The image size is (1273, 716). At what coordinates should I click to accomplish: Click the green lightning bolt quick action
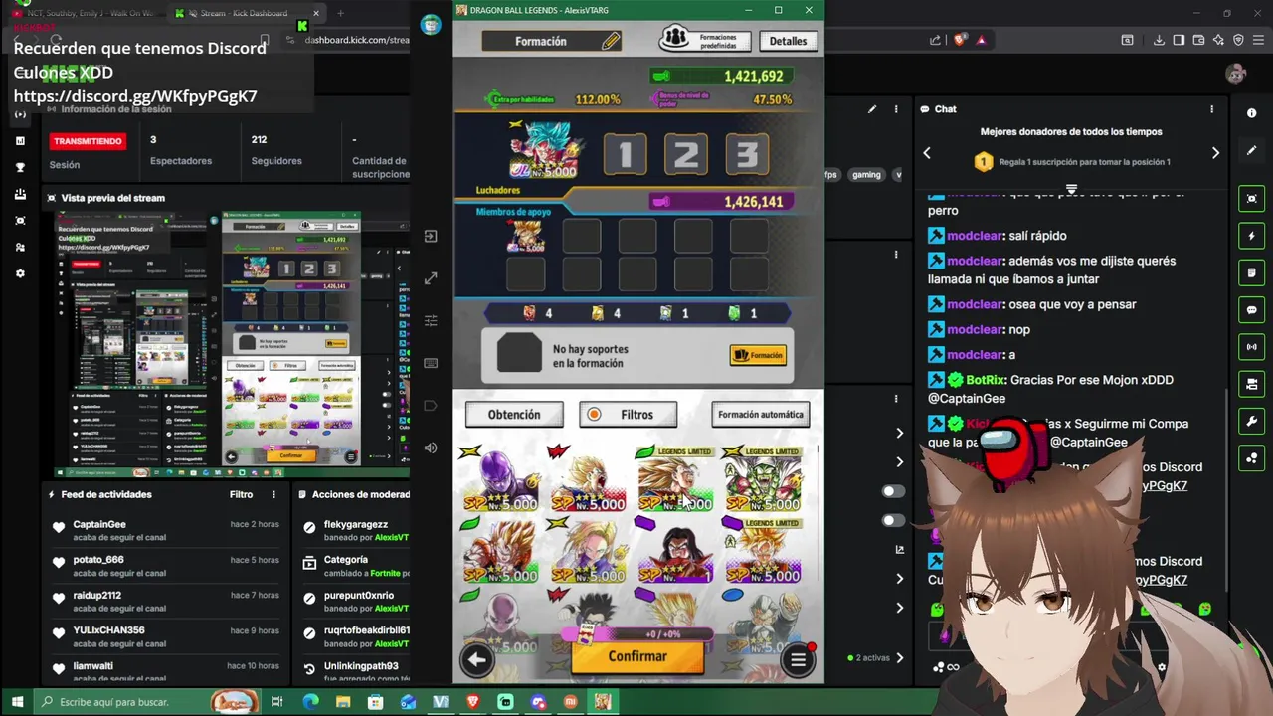click(x=1252, y=236)
